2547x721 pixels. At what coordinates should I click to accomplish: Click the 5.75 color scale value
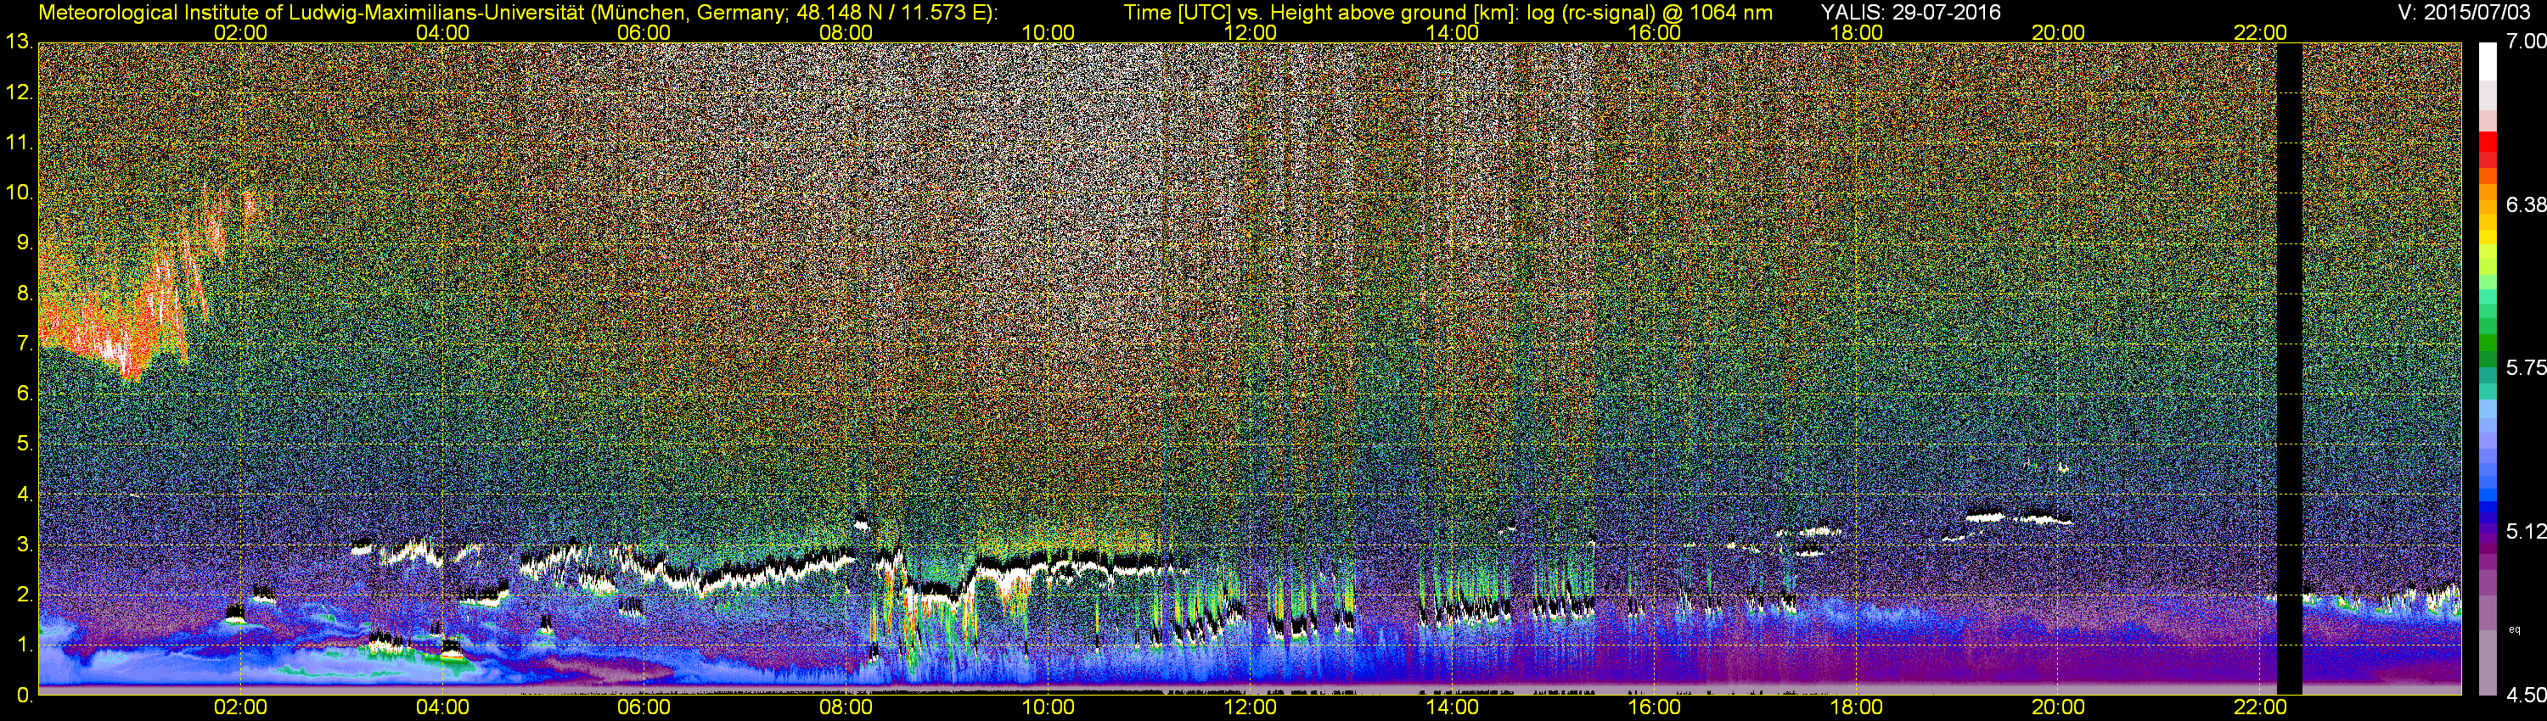2525,367
